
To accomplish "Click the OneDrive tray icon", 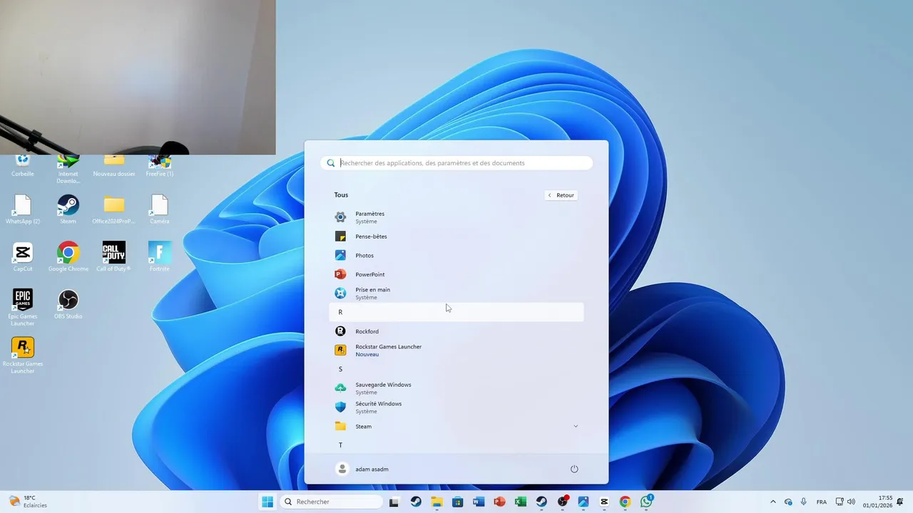I will point(788,502).
